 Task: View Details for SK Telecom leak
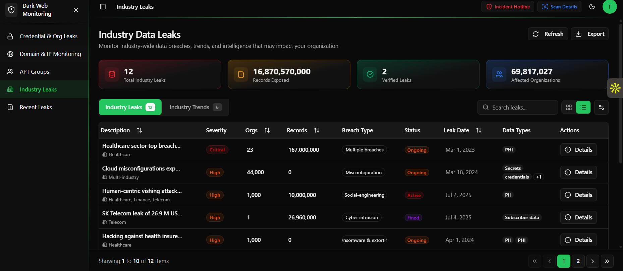click(x=578, y=217)
